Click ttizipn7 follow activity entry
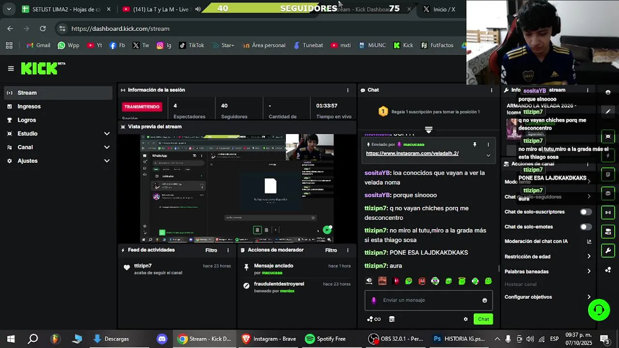 [x=177, y=269]
